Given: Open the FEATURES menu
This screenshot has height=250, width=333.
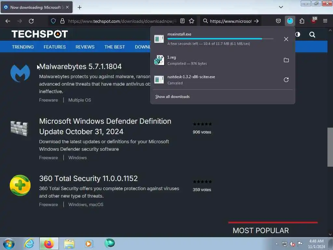Looking at the screenshot, I should (x=55, y=47).
